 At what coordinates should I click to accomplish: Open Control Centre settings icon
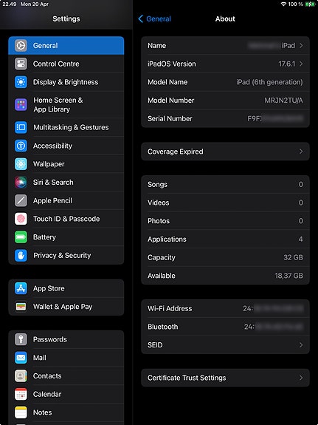[x=21, y=64]
